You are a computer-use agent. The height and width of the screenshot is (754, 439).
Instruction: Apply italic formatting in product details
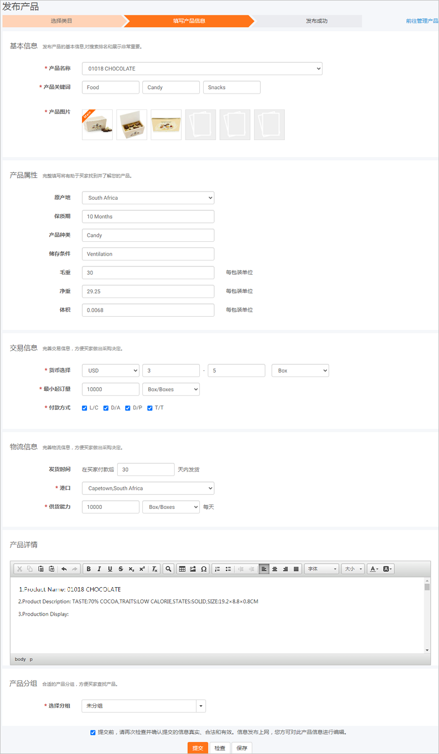99,569
